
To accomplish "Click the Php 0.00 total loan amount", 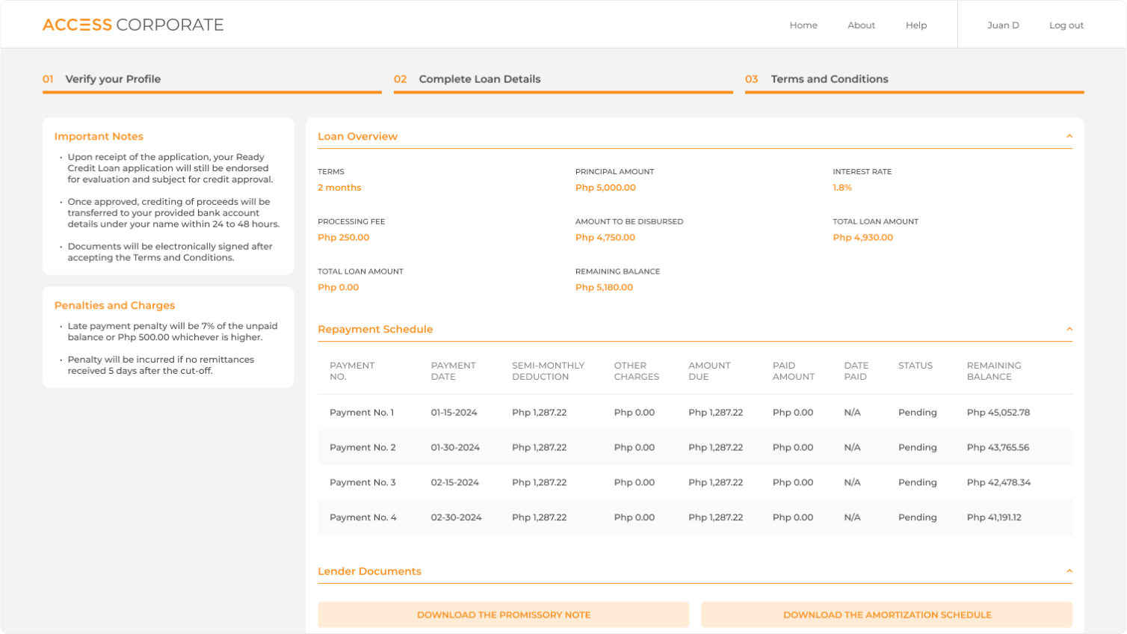I will [x=339, y=288].
